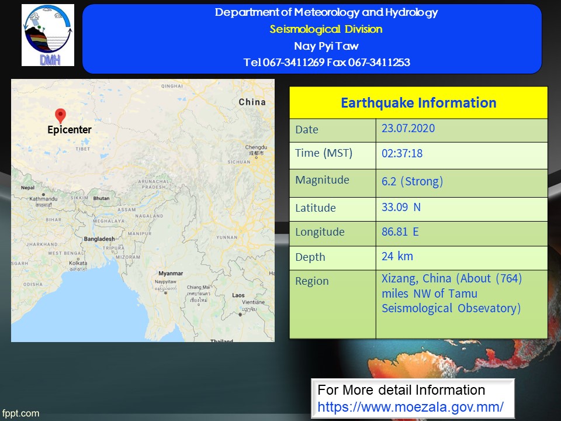
Task: Click the Kathmandu city marker on map
Action: [x=43, y=194]
